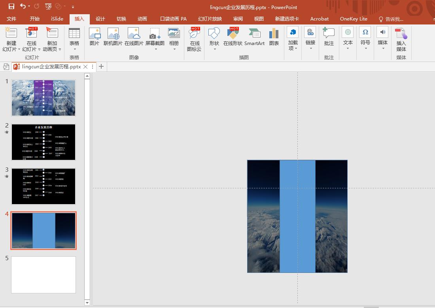Open 在线图标云 icon library
The image size is (435, 308).
tap(194, 39)
